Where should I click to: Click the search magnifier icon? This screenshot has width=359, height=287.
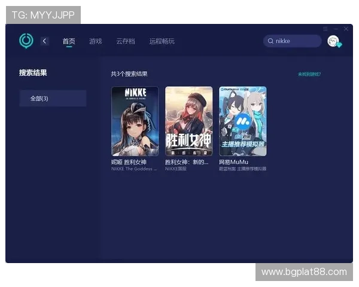[x=270, y=41]
